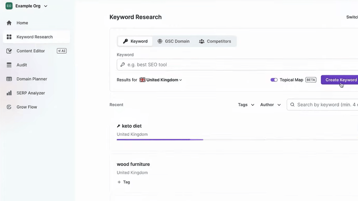Open Keyword Research in the sidebar

36,37
